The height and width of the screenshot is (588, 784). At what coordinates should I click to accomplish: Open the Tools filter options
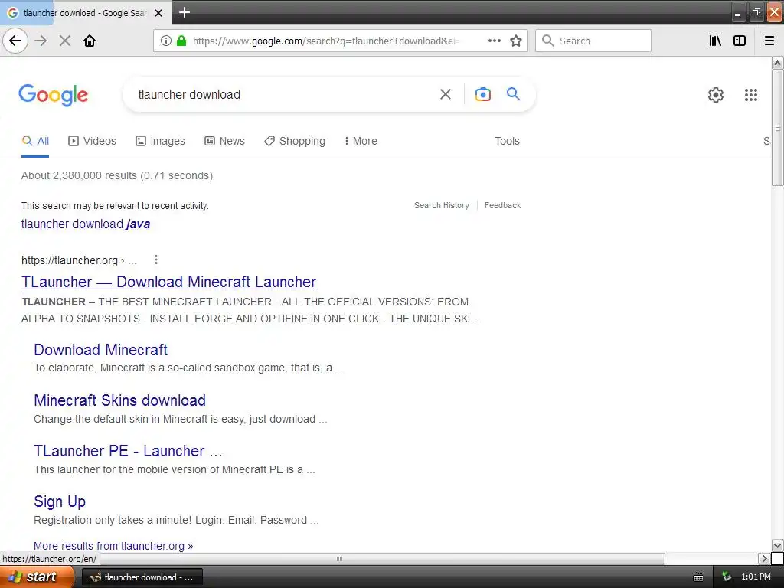click(x=507, y=141)
